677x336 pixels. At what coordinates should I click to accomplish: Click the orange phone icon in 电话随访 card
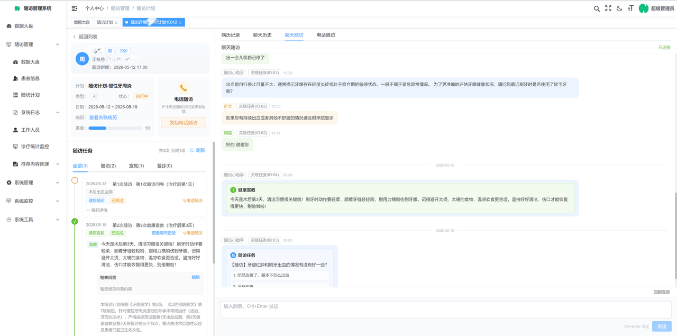click(184, 88)
